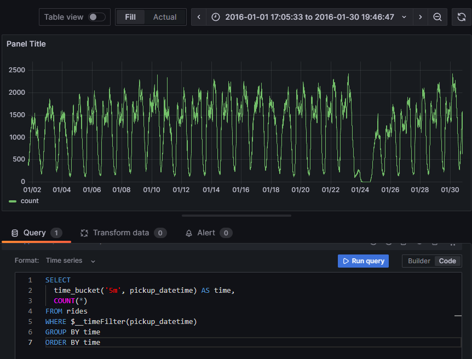Click the Transform data tab icon

coord(84,233)
